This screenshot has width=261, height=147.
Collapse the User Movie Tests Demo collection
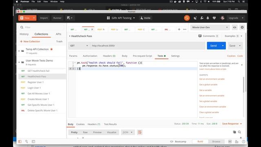click(19, 62)
